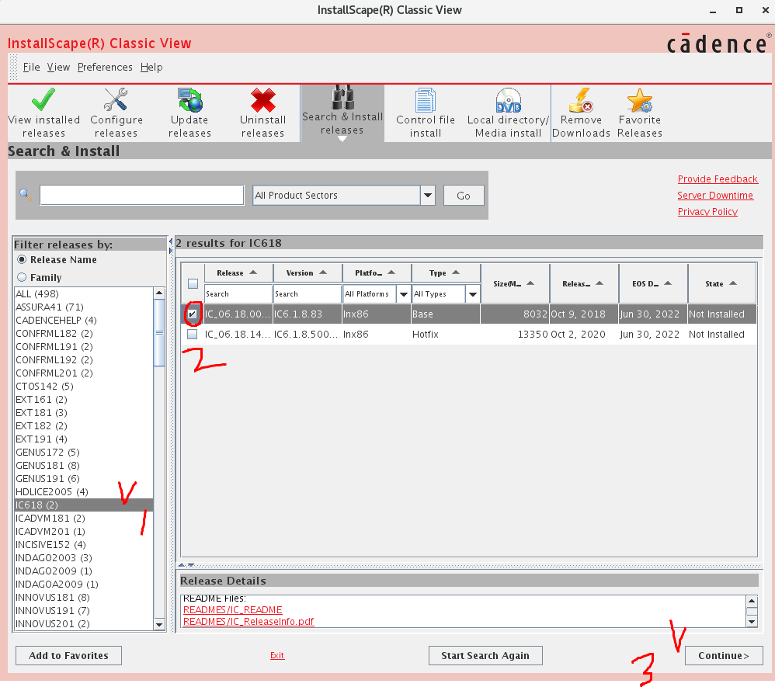Image resolution: width=775 pixels, height=687 pixels.
Task: Click release list scrollbar thumb
Action: tap(159, 332)
